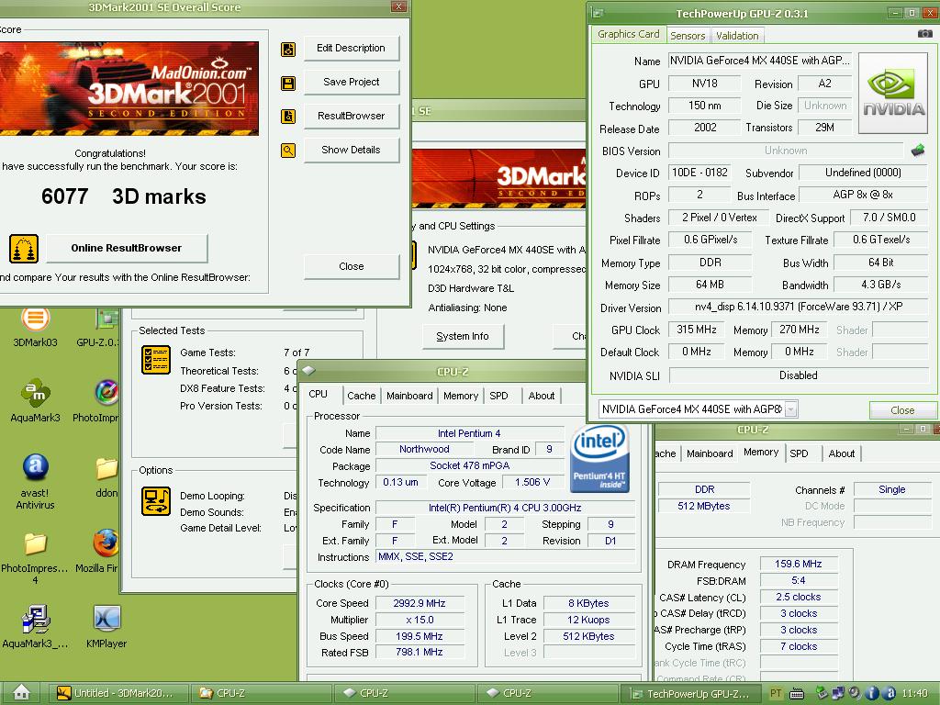Image resolution: width=940 pixels, height=705 pixels.
Task: Open the 3DMark03 desktop shortcut
Action: click(36, 319)
